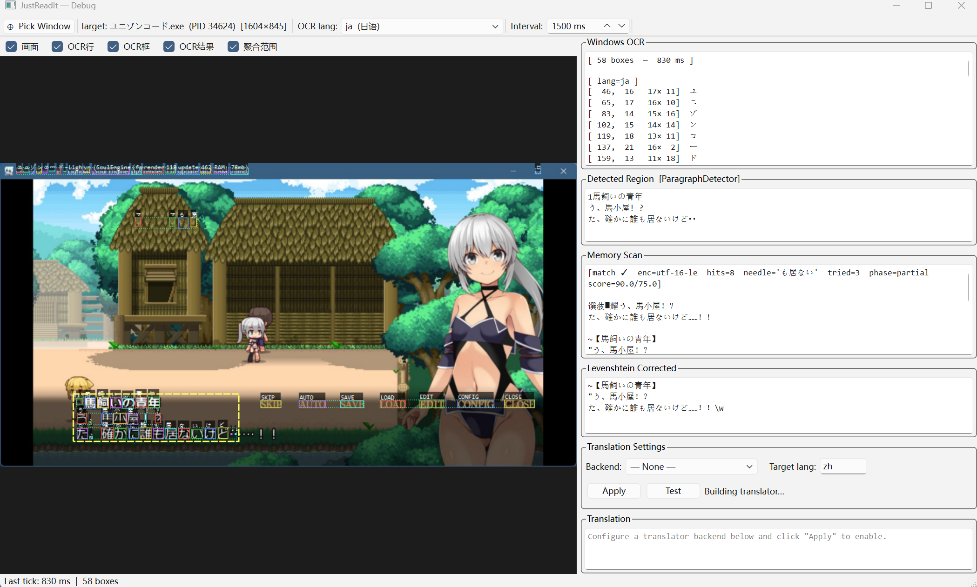Toggle the 聚合范围 checkbox
Screen dimensions: 977x587
point(233,47)
